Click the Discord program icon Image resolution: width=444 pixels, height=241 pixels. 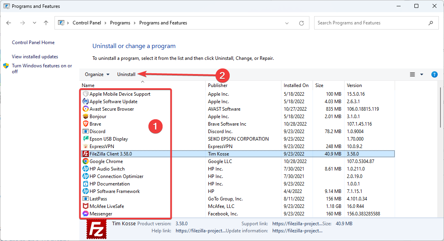tap(86, 132)
